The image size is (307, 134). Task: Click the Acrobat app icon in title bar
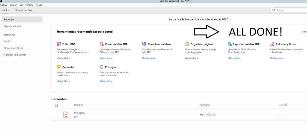click(1, 1)
